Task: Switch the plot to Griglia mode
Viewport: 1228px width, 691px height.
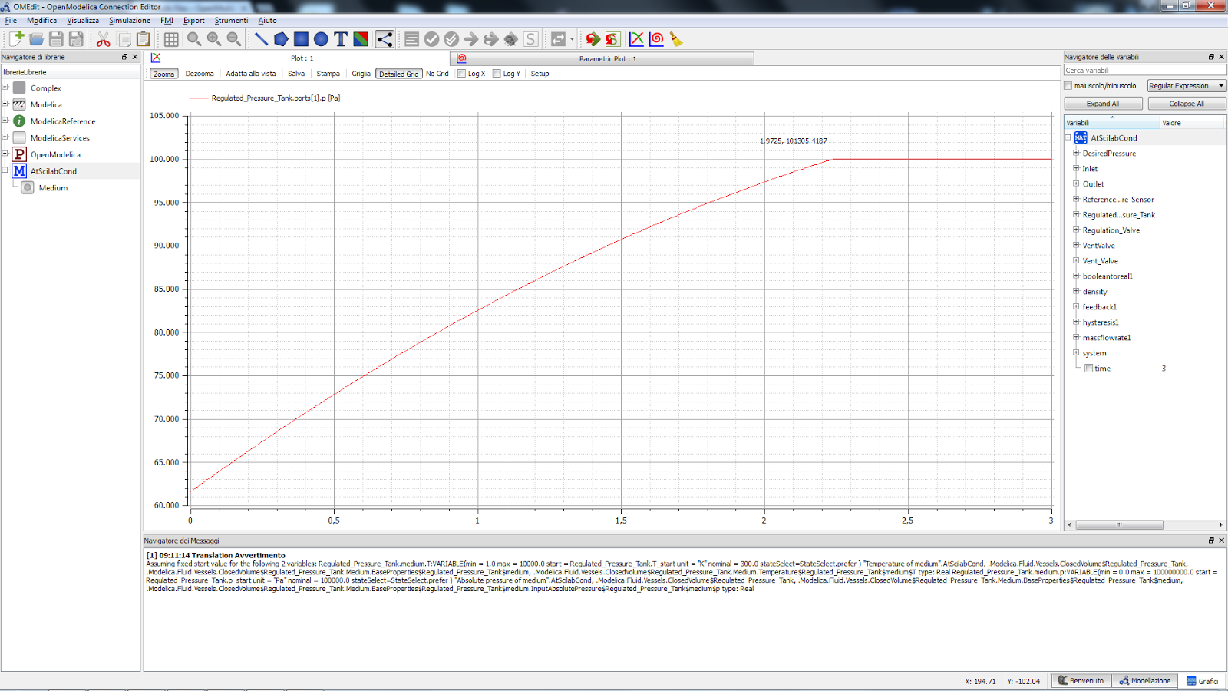Action: (361, 74)
